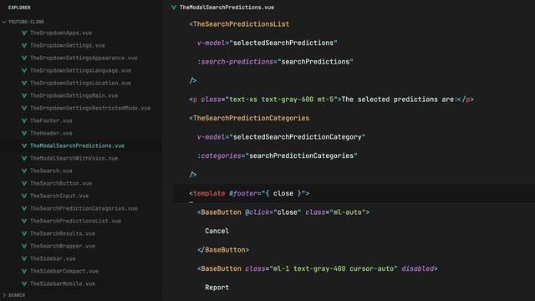Image resolution: width=535 pixels, height=301 pixels.
Task: Click Vue icon beside TheModalSearchPredictions.vue in explorer
Action: coord(24,145)
